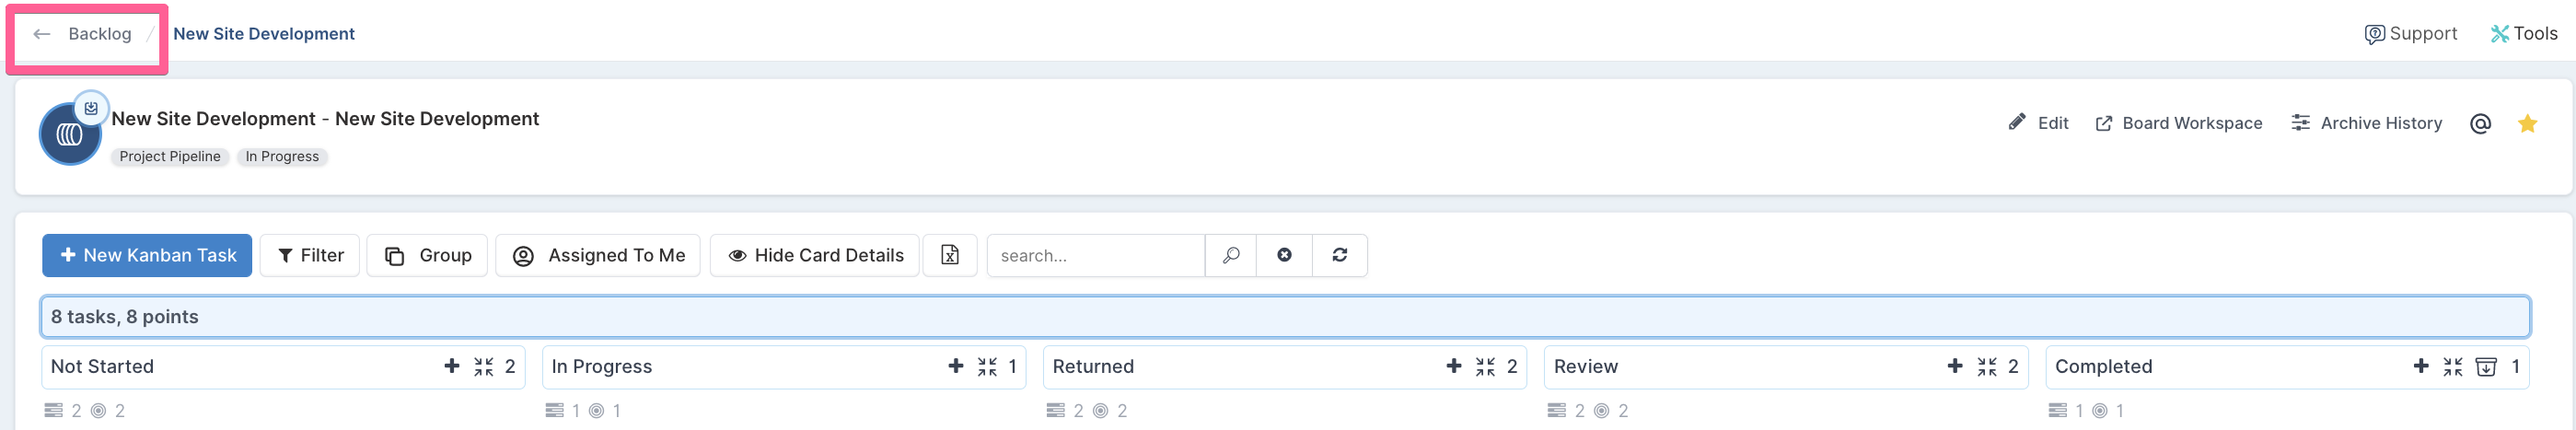Image resolution: width=2576 pixels, height=430 pixels.
Task: Click the New Kanban Task button
Action: (147, 255)
